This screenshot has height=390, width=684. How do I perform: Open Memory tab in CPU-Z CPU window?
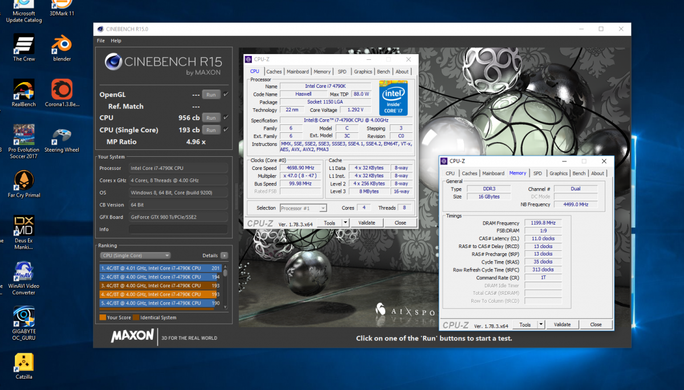click(x=322, y=72)
